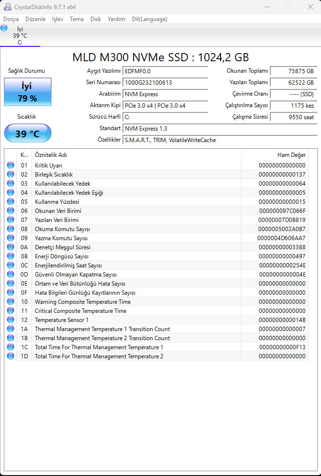Open the Dosya menu
This screenshot has height=476, width=321.
click(x=11, y=19)
